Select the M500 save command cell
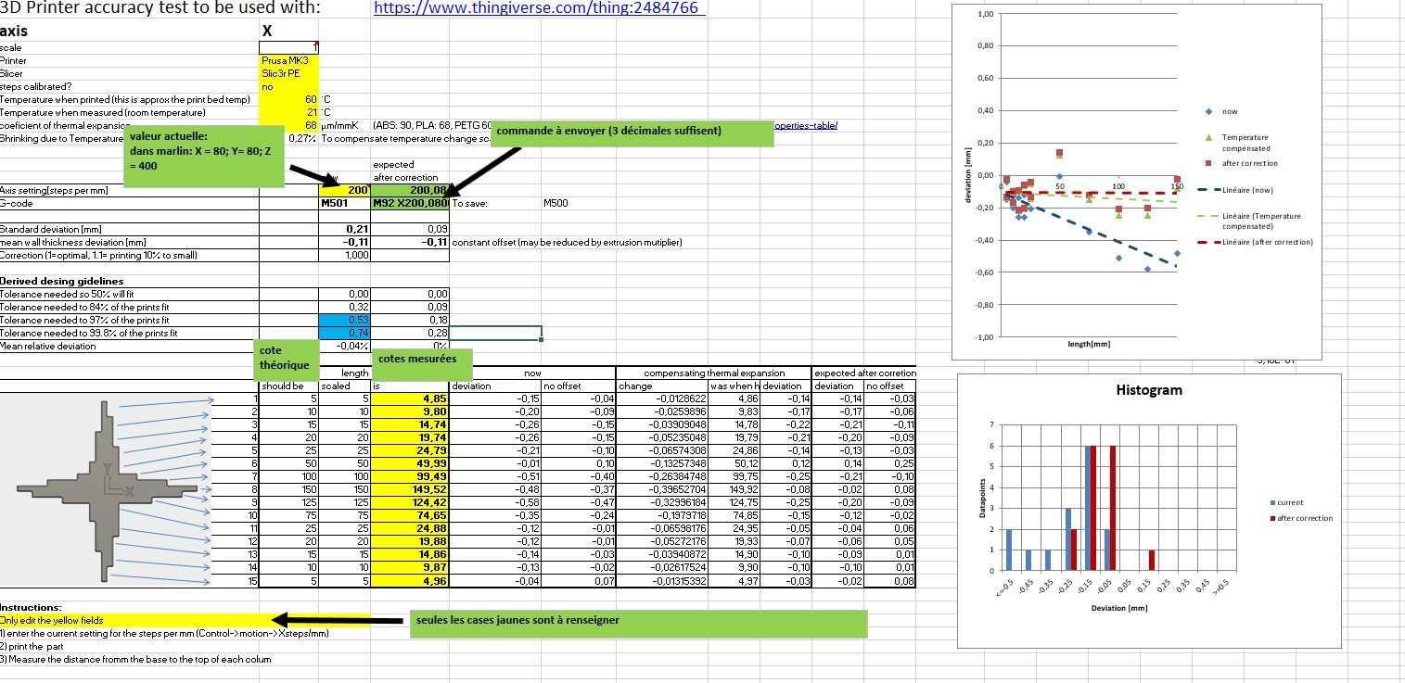Viewport: 1405px width, 683px height. coord(557,203)
